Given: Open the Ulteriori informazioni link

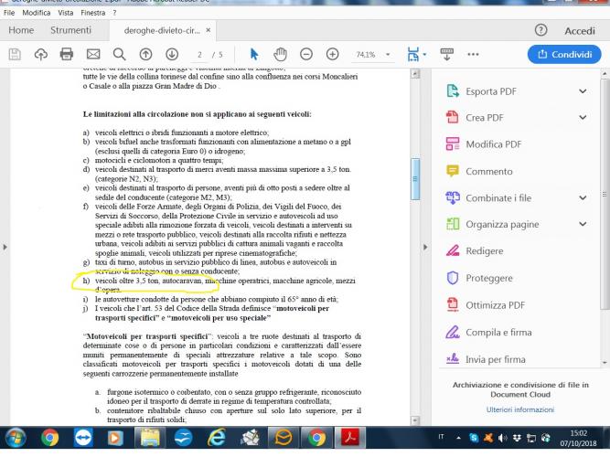Looking at the screenshot, I should [x=515, y=409].
